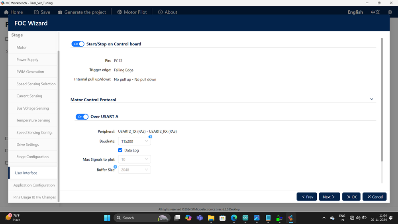Click the OK button
398x224 pixels.
351,197
